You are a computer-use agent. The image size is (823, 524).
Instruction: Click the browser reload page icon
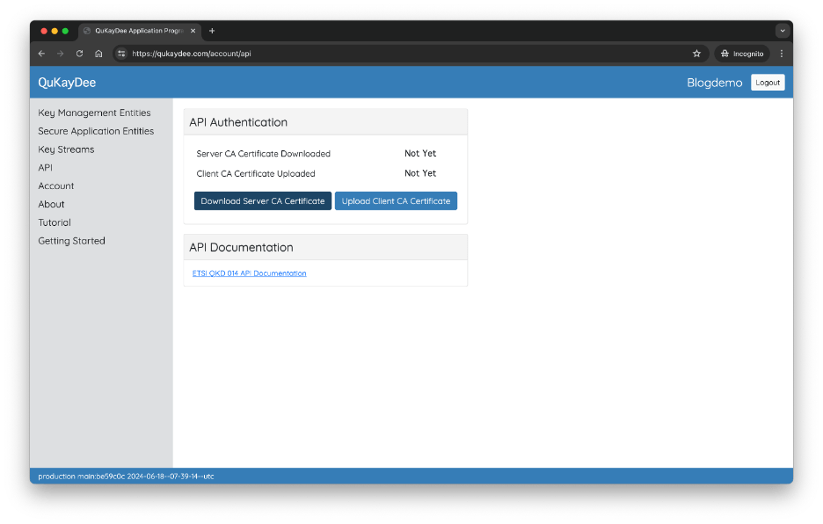(79, 54)
